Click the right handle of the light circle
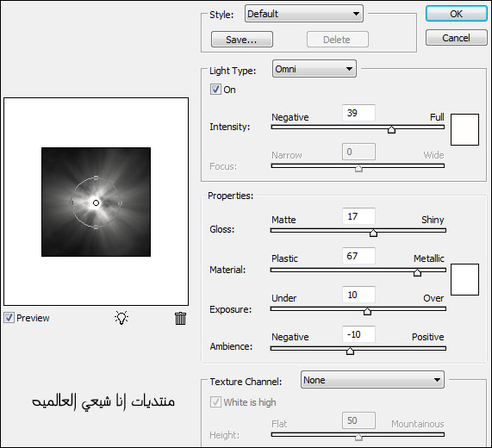 click(120, 203)
